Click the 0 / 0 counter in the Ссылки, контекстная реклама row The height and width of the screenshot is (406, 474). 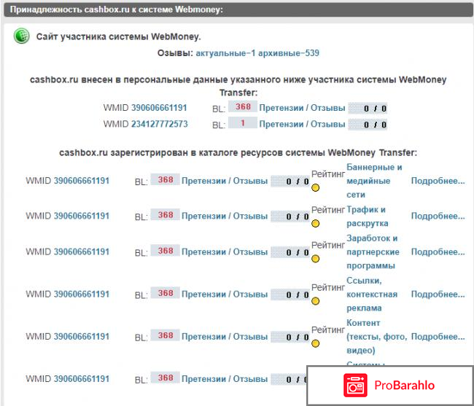click(x=290, y=294)
